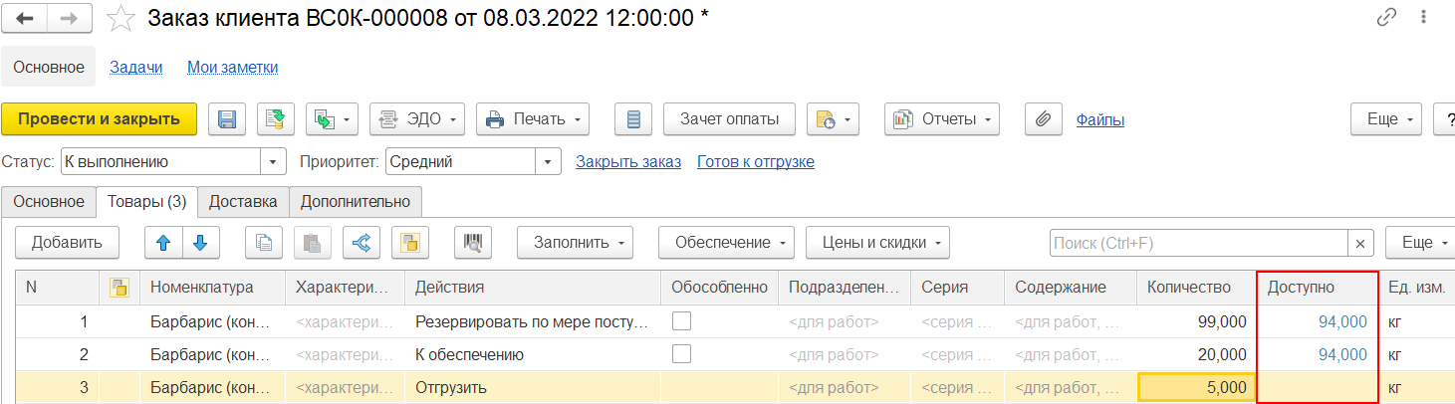Select the top Основное navigation item
This screenshot has height=404, width=1455.
pyautogui.click(x=49, y=67)
